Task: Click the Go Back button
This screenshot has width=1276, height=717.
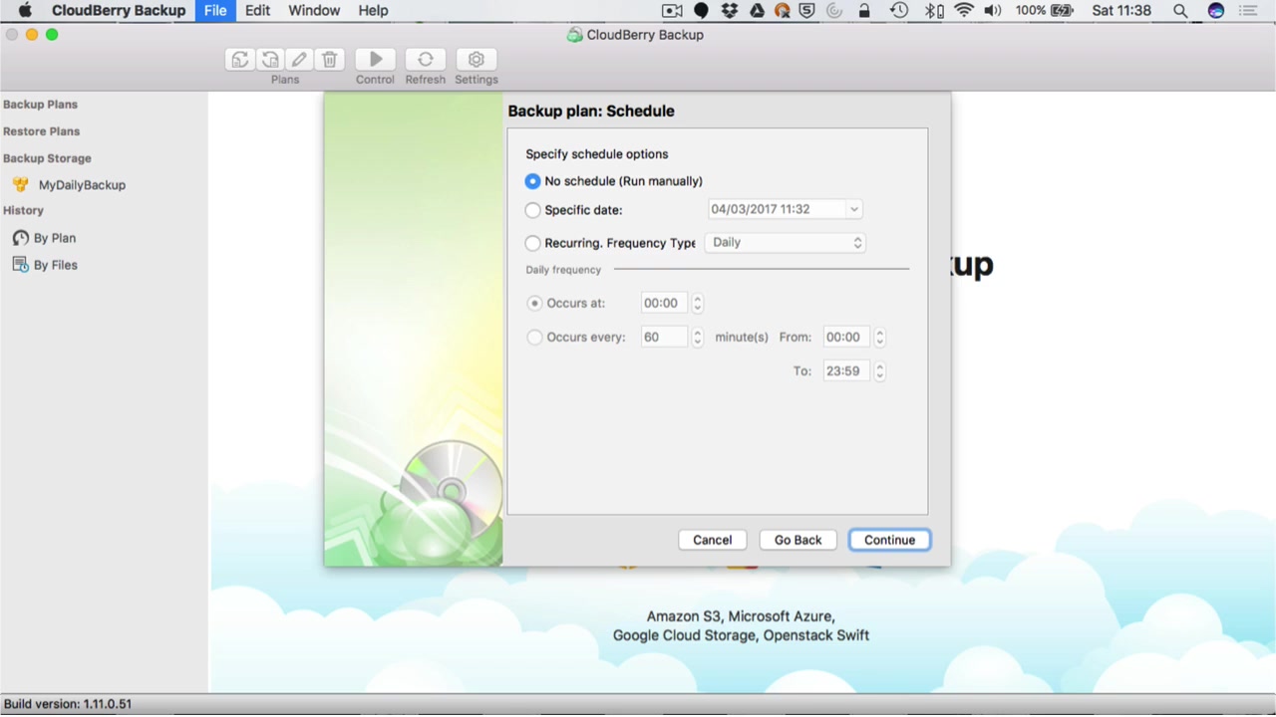Action: tap(798, 540)
